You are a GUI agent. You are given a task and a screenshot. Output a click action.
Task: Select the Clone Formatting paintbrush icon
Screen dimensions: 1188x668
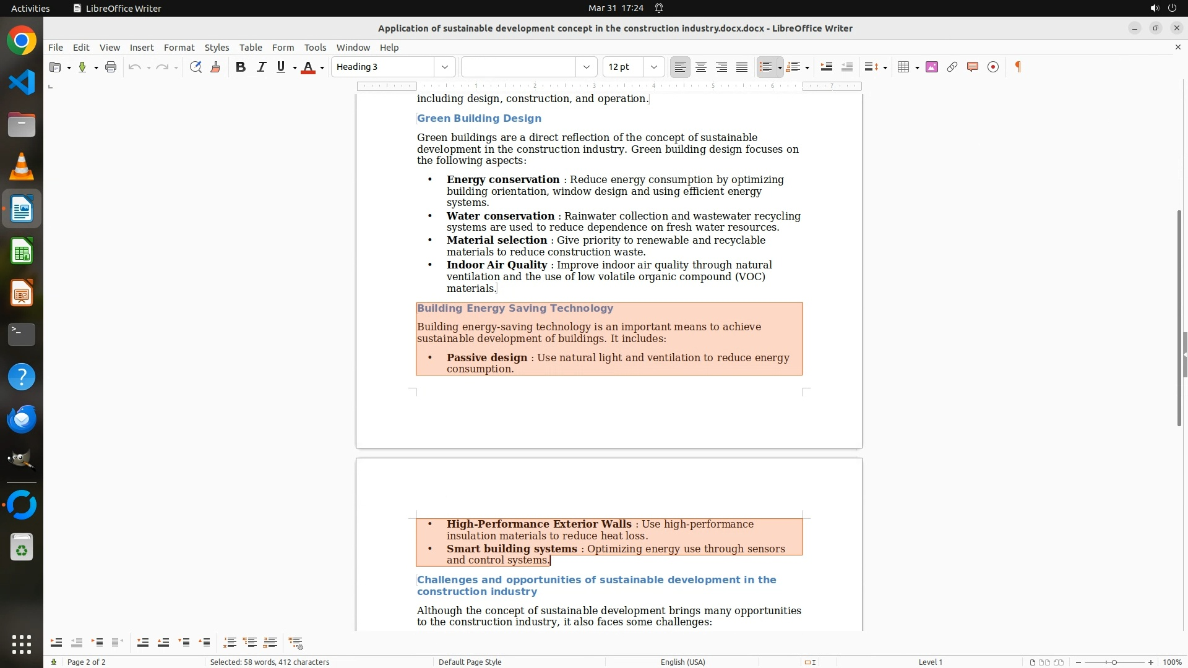pos(215,67)
